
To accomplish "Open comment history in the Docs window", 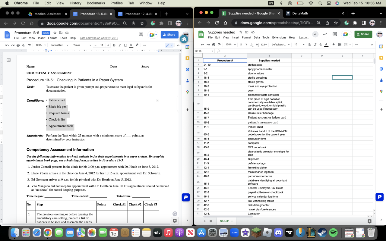I will (141, 35).
